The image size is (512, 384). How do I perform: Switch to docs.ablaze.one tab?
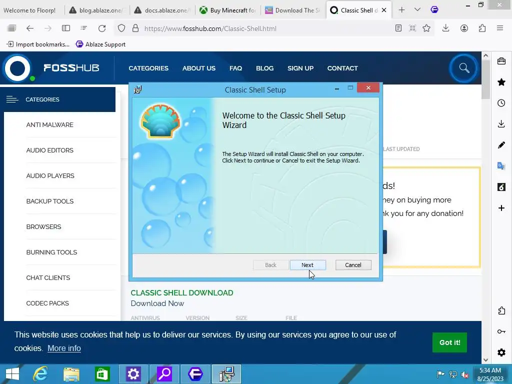point(162,10)
